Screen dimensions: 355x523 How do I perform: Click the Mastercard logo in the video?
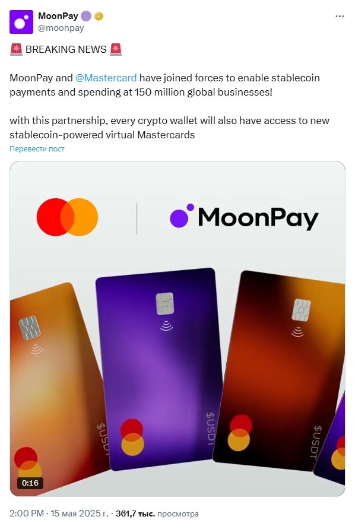68,217
